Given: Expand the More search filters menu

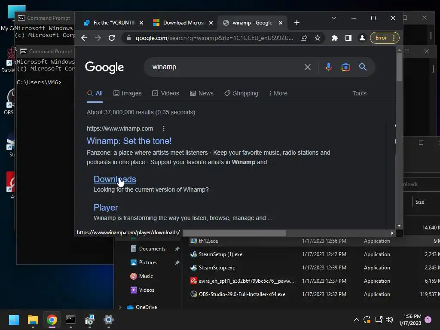Looking at the screenshot, I should [x=278, y=93].
